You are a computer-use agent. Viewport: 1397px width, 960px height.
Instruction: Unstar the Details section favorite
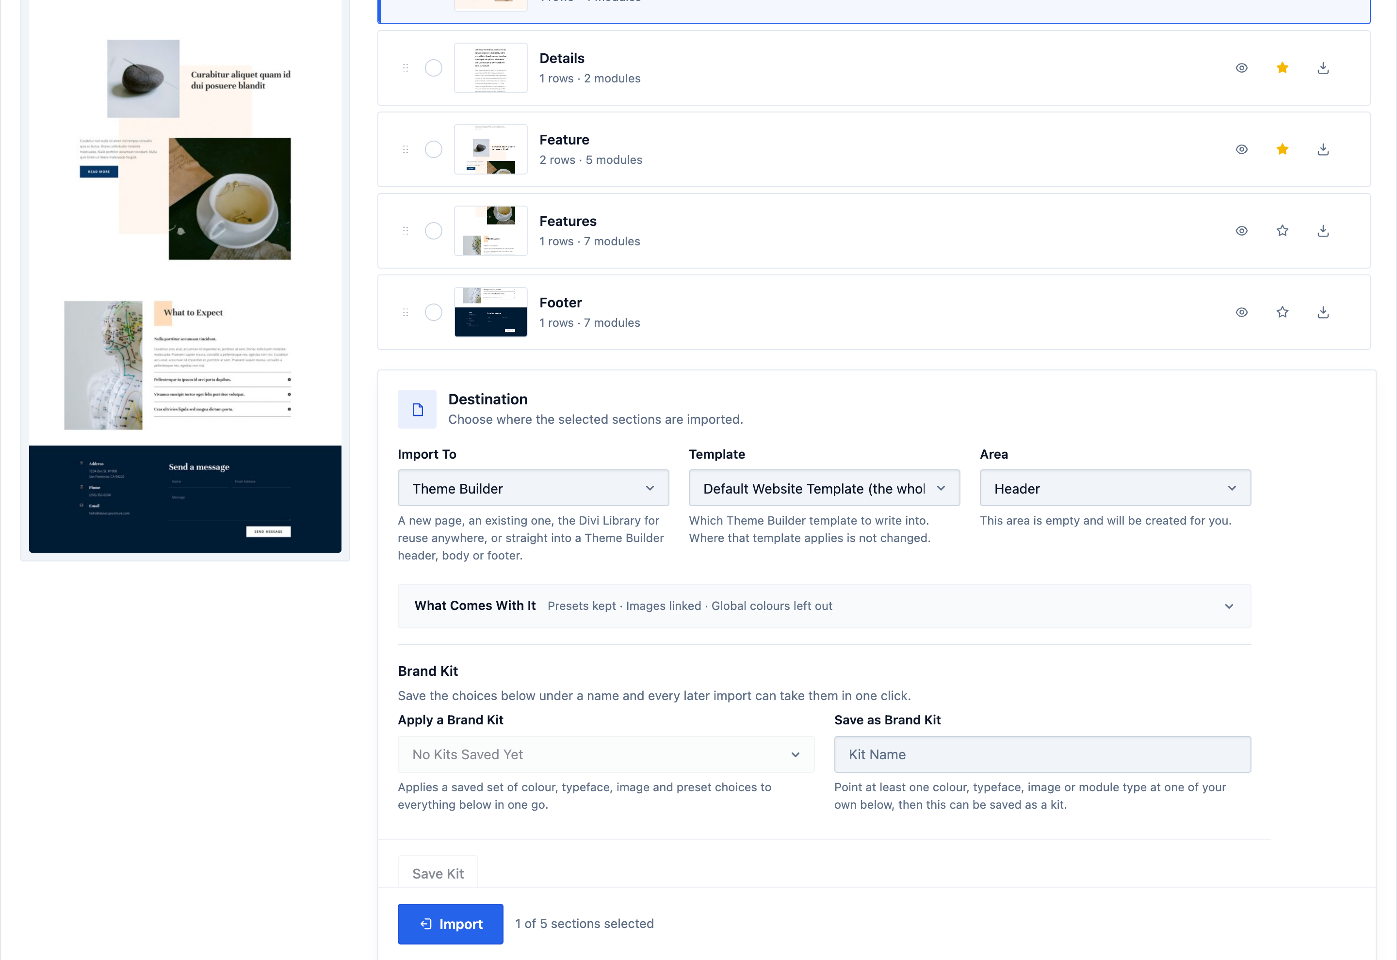(1282, 68)
